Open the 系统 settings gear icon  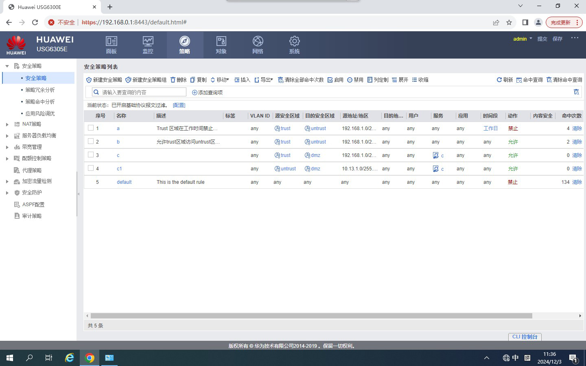click(294, 41)
